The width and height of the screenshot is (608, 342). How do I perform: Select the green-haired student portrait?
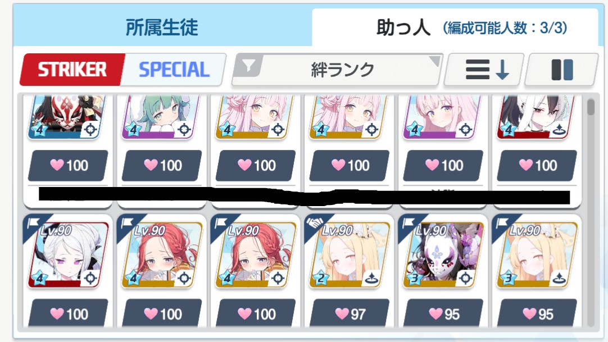click(x=161, y=117)
